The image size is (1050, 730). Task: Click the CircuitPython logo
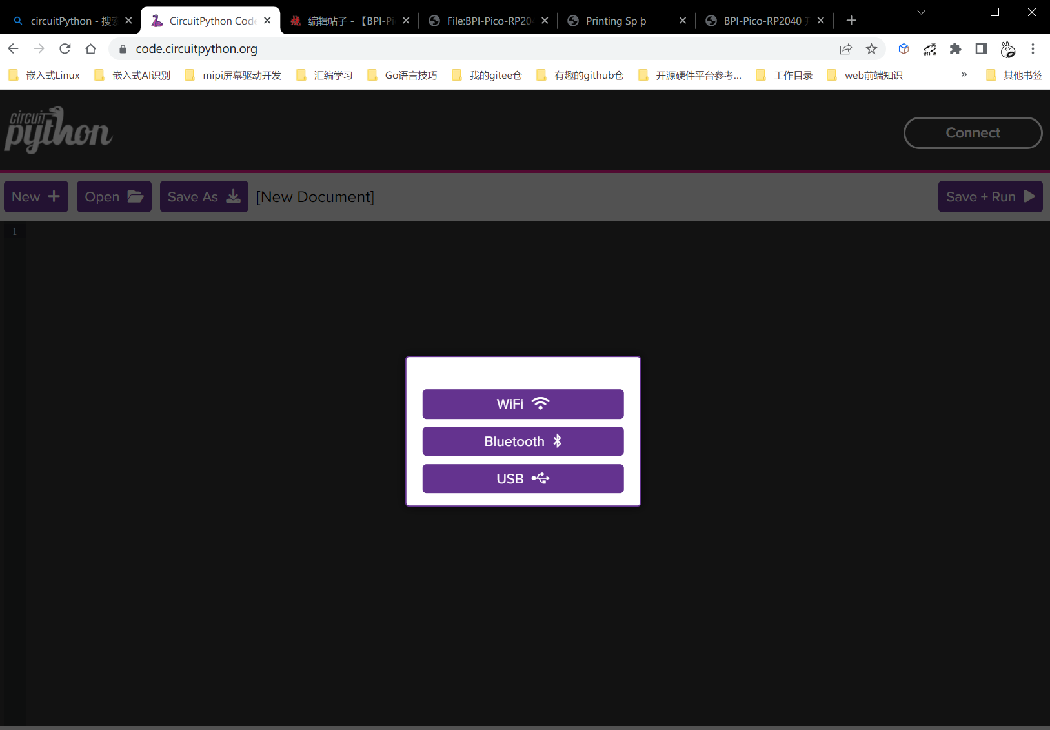[x=58, y=130]
